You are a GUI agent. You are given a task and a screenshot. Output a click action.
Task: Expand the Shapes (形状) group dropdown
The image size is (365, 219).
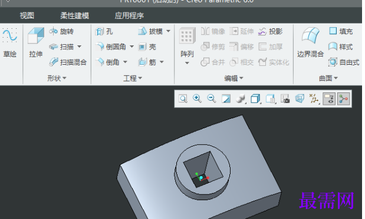[x=57, y=78]
